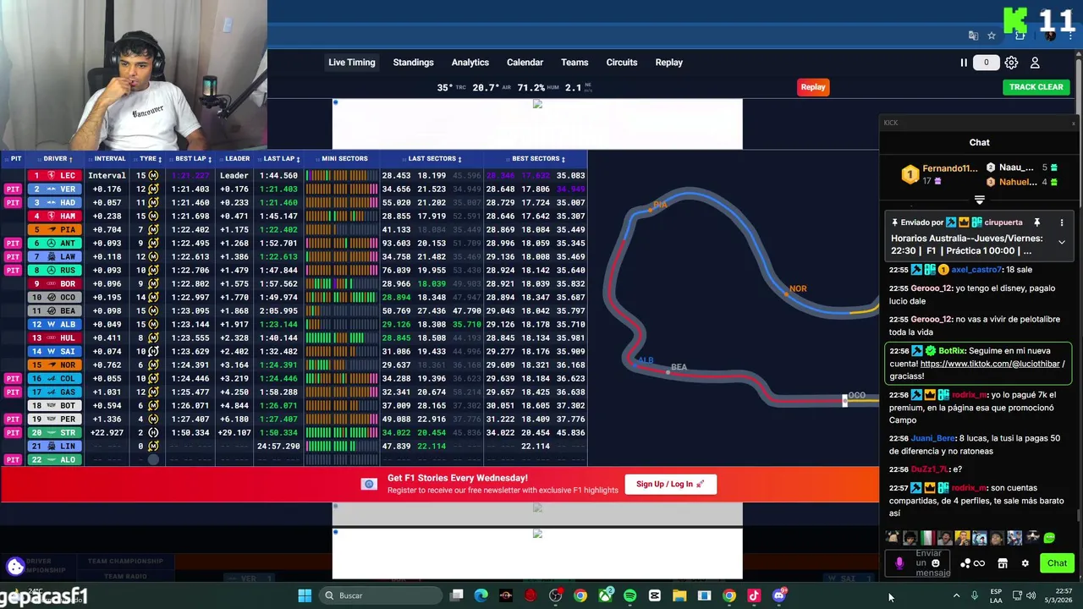Click Sign Up / Log In button
The width and height of the screenshot is (1083, 609).
670,485
